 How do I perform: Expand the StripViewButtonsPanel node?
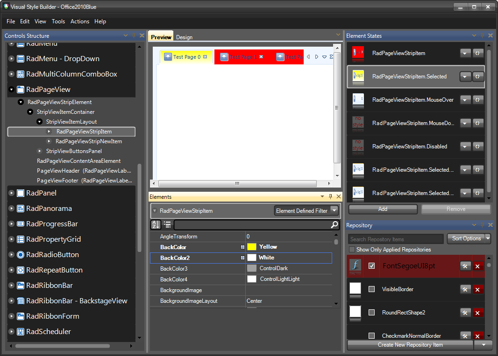tap(39, 151)
